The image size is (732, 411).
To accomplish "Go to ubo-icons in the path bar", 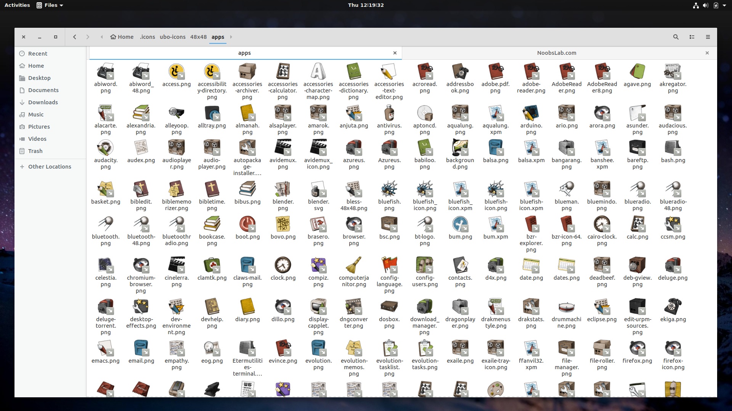I will tap(172, 37).
